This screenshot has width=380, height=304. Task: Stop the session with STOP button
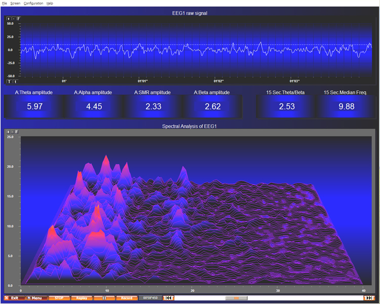59,298
